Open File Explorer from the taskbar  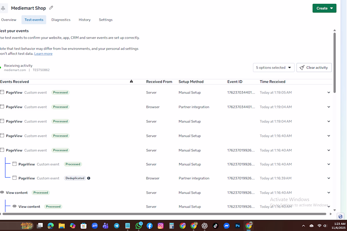pos(62,226)
